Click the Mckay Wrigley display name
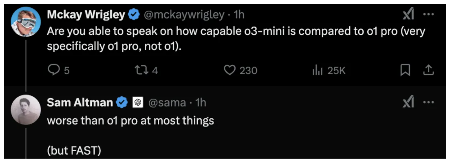 click(x=86, y=15)
